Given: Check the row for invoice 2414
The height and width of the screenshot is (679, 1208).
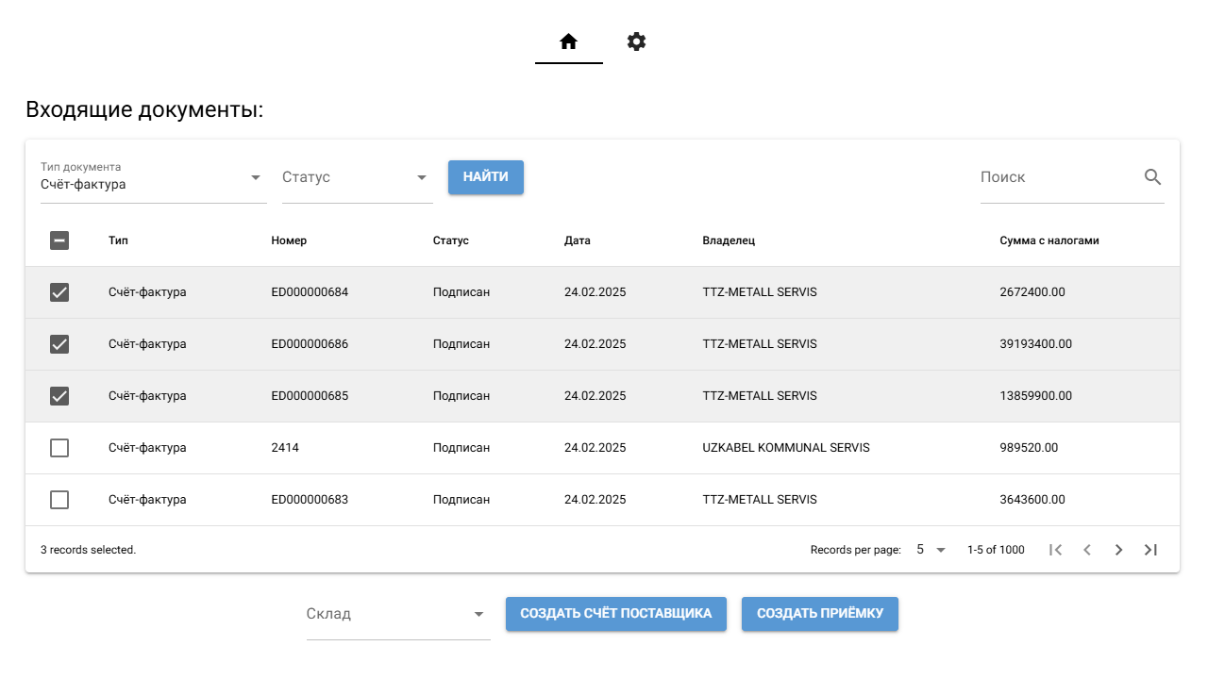Looking at the screenshot, I should 59,448.
